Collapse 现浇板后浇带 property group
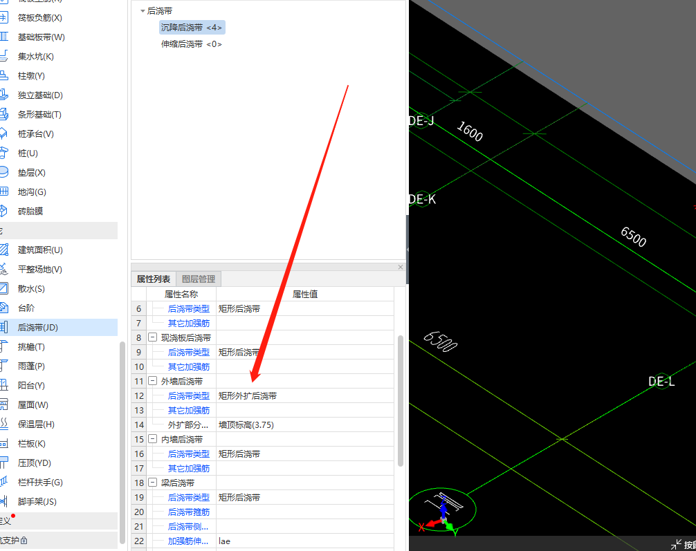The width and height of the screenshot is (696, 551). [152, 337]
